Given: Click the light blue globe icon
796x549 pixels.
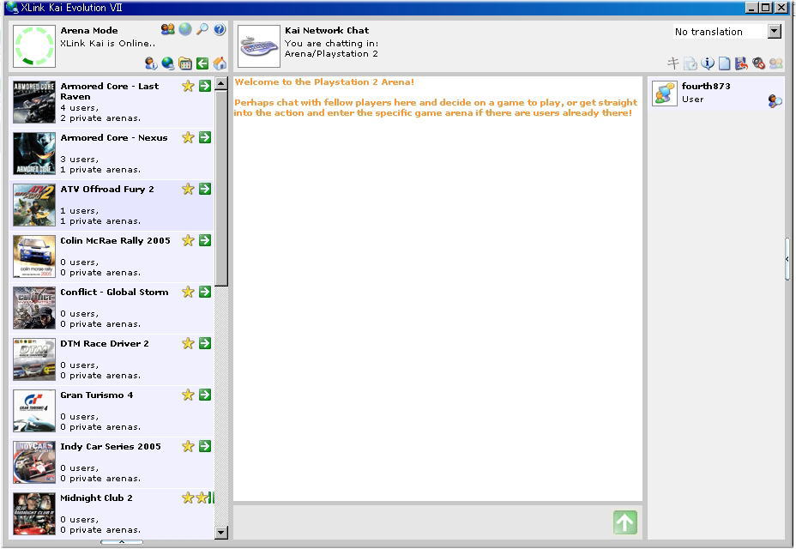Looking at the screenshot, I should [185, 29].
